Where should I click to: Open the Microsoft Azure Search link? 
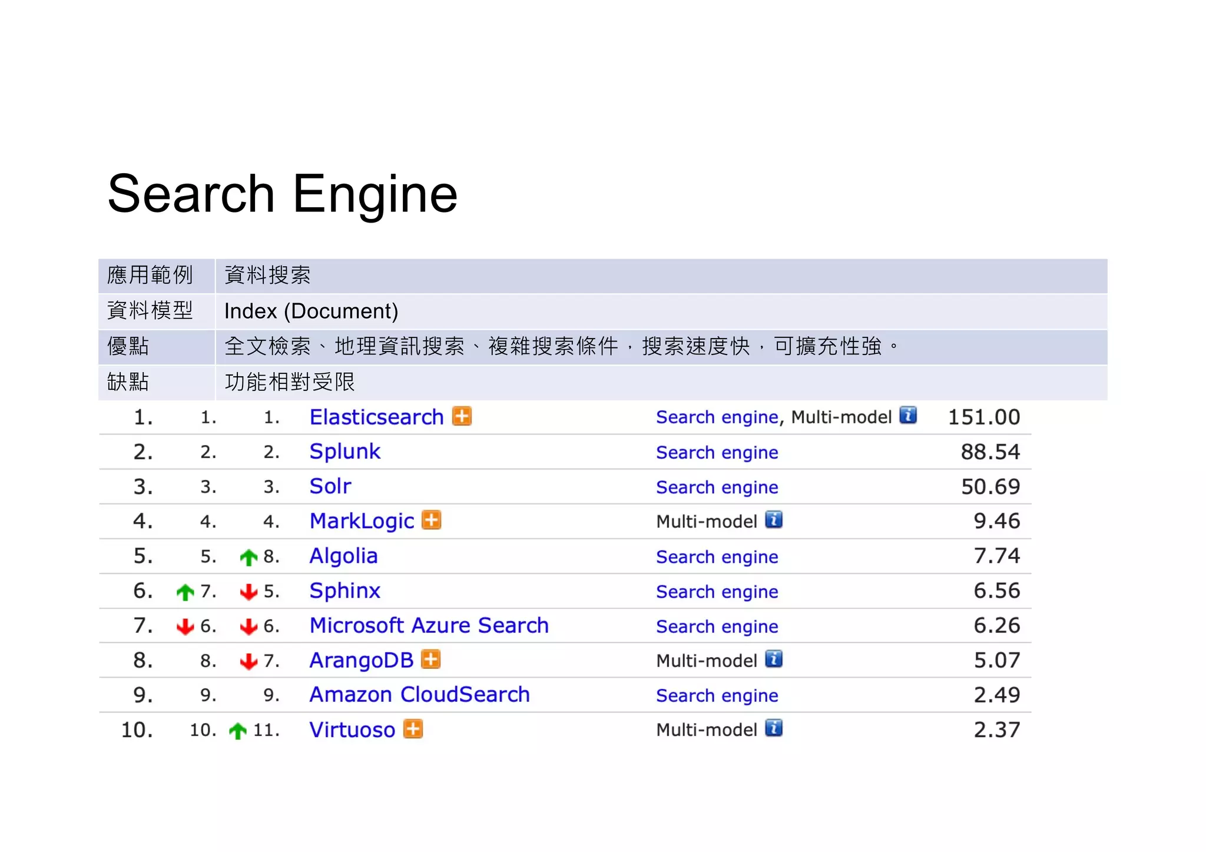(429, 625)
